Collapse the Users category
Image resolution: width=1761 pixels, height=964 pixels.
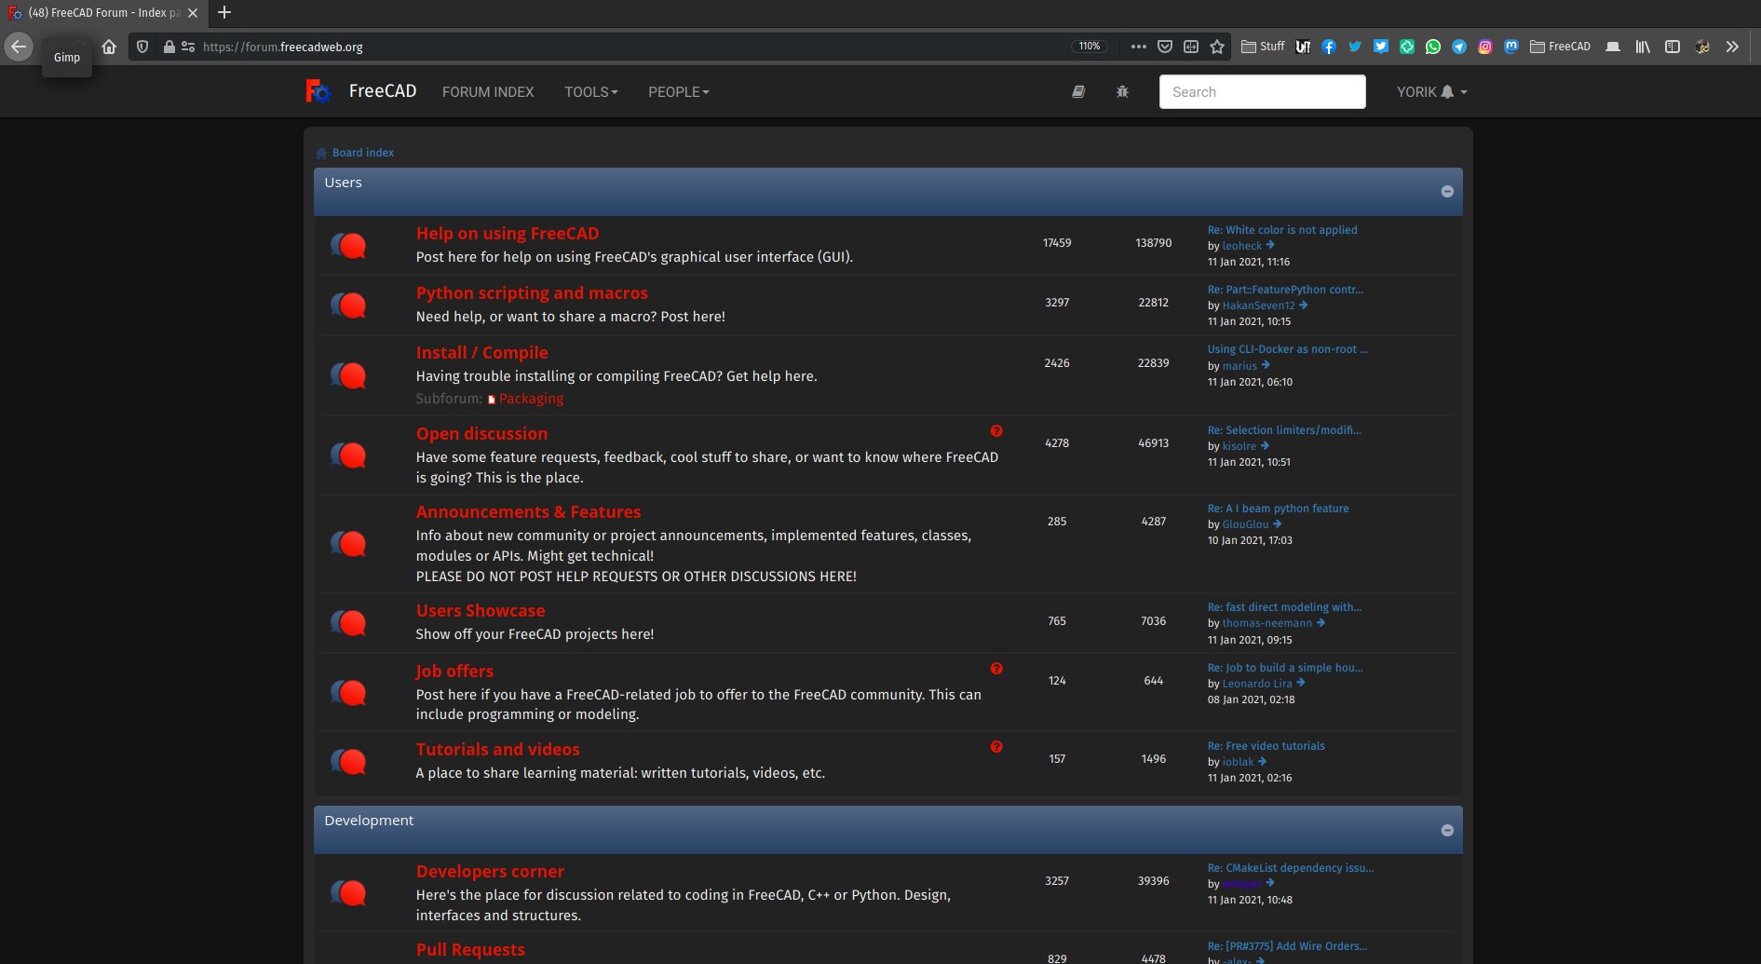pyautogui.click(x=1447, y=191)
